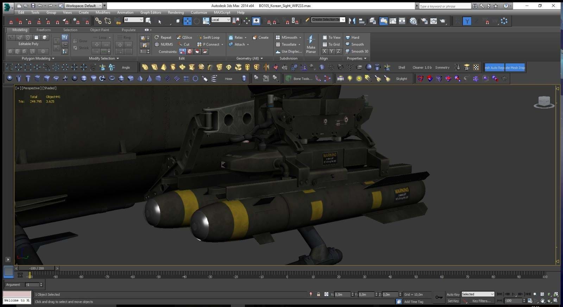Image resolution: width=563 pixels, height=307 pixels.
Task: Click the NURMS toggle
Action: (x=164, y=44)
